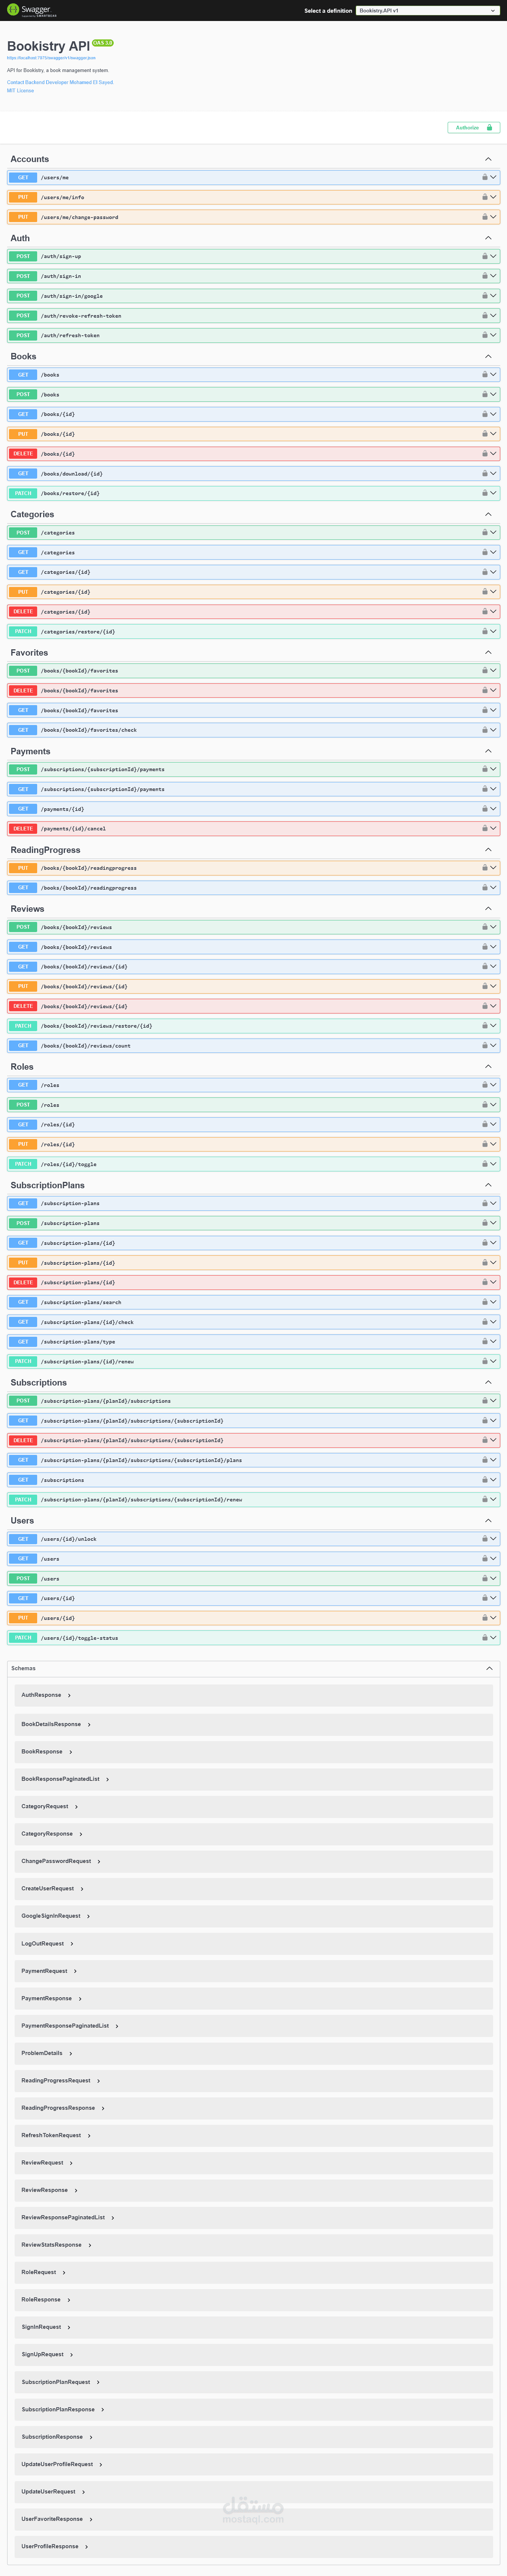Expand the GoogleSignInRequest schema
The width and height of the screenshot is (507, 2576).
tap(56, 1916)
